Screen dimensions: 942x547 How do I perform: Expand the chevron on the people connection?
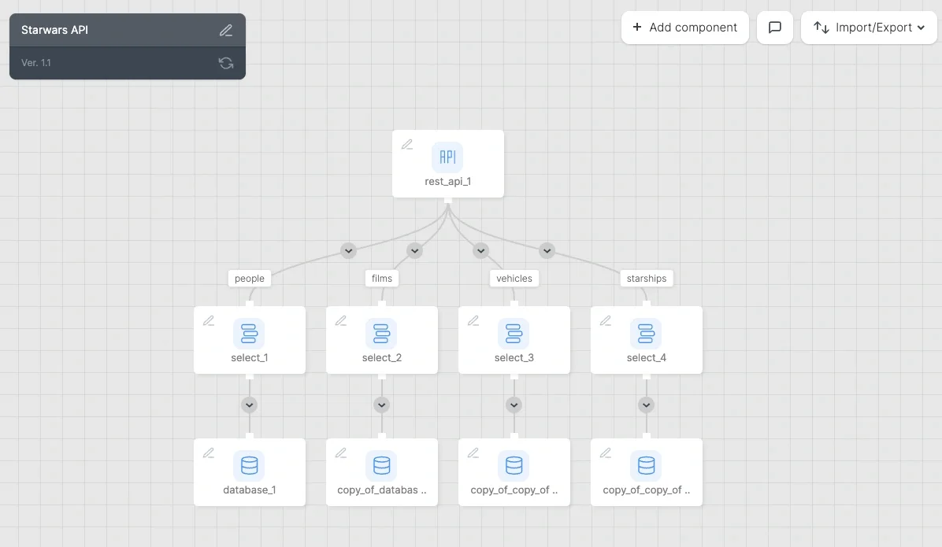348,250
